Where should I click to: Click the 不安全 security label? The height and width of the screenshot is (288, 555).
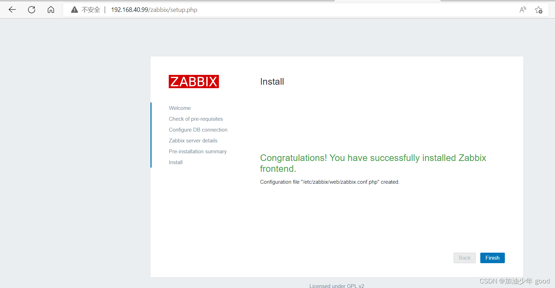pyautogui.click(x=91, y=10)
